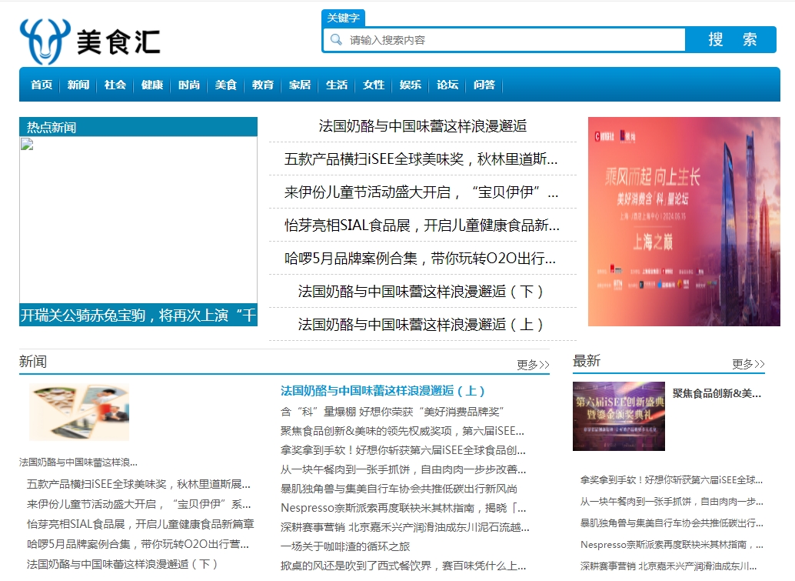Screen dimensions: 795x581
Task: Click 更多>> in the 新闻 section
Action: (x=533, y=364)
